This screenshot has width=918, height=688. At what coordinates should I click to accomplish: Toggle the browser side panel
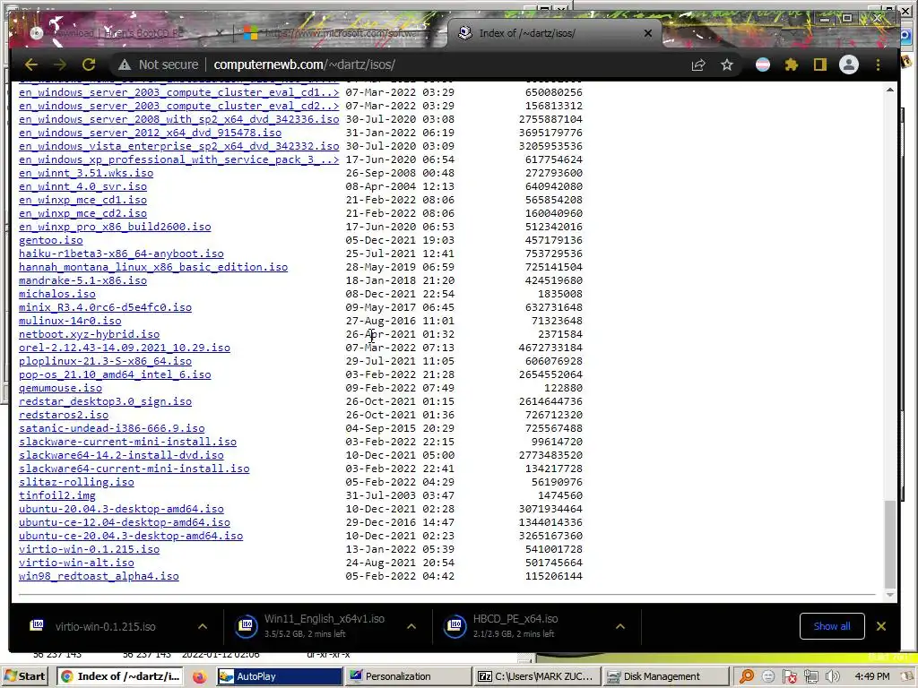819,64
